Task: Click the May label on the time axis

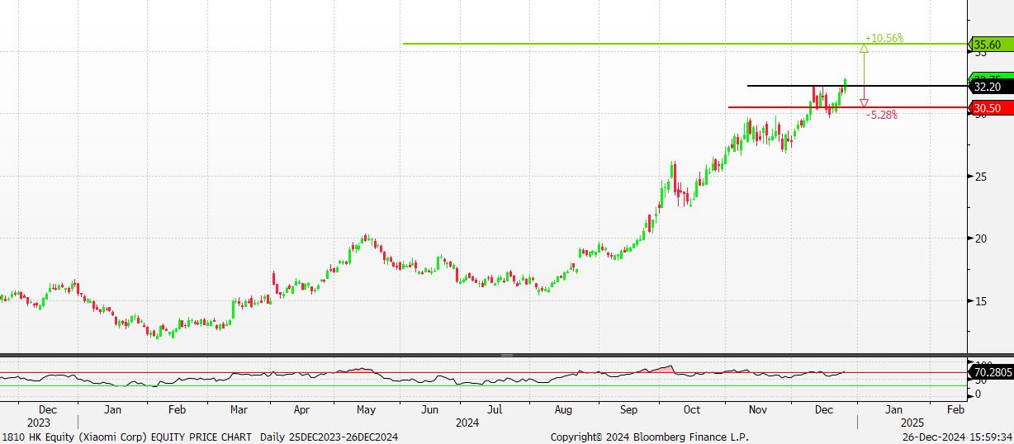Action: (367, 409)
